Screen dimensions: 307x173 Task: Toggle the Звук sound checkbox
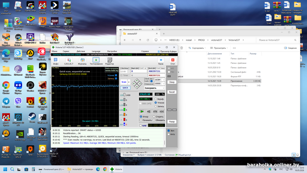(x=168, y=131)
